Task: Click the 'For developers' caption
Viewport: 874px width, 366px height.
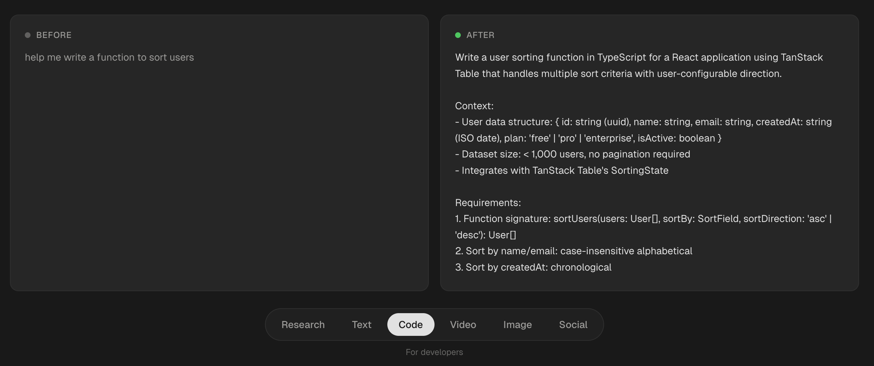Action: pos(434,352)
